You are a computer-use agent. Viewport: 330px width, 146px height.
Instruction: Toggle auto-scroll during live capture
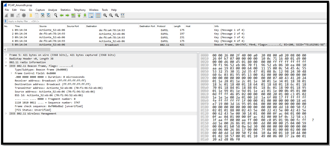point(91,15)
